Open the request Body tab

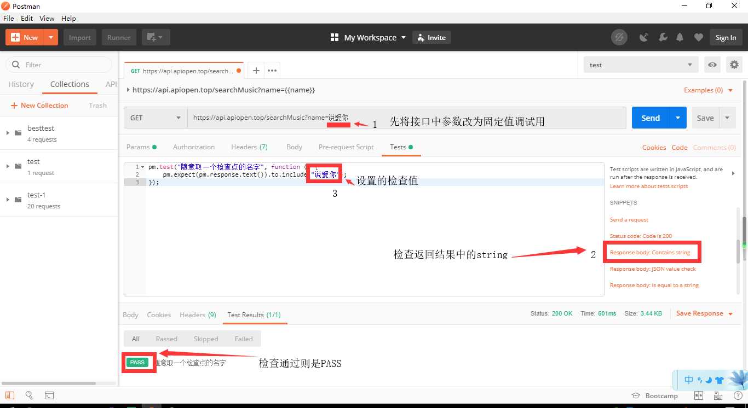tap(294, 147)
